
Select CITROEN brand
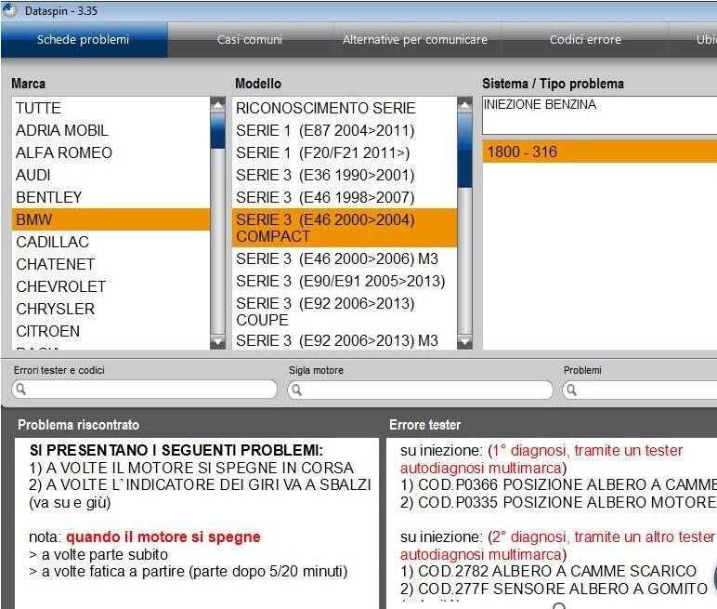(x=111, y=331)
